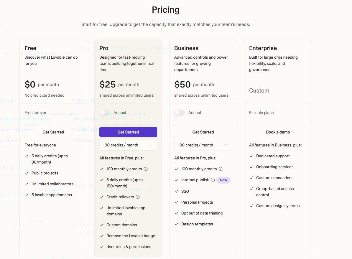Open the Business credits per month dropdown
Image resolution: width=352 pixels, height=259 pixels.
point(203,145)
